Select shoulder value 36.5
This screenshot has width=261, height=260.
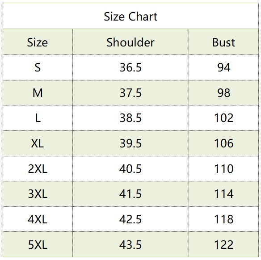click(130, 67)
